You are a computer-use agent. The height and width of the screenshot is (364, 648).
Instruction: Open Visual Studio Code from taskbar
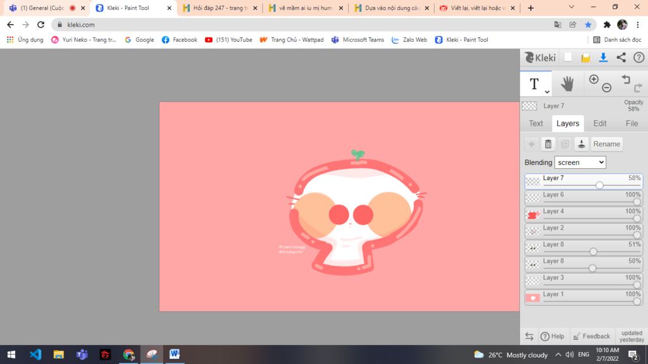pyautogui.click(x=35, y=355)
